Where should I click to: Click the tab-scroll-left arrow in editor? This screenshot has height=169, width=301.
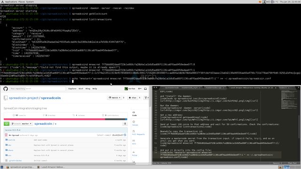click(x=154, y=88)
